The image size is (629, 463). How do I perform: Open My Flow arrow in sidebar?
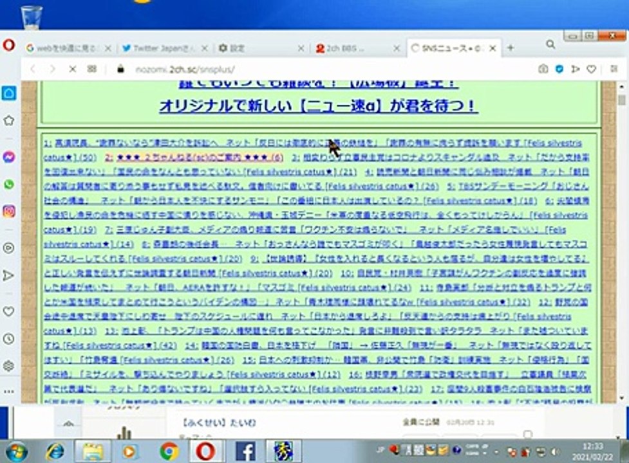(9, 276)
